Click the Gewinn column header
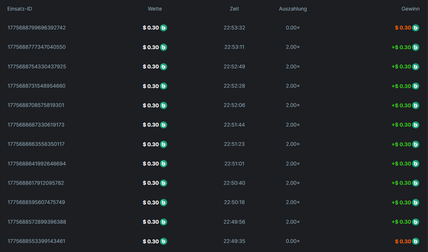The width and height of the screenshot is (428, 252). pyautogui.click(x=411, y=9)
